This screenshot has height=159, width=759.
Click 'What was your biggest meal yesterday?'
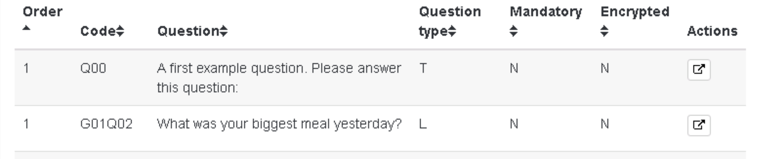coord(279,124)
